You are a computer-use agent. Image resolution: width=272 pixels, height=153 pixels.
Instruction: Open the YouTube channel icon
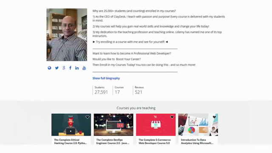[x=84, y=68]
